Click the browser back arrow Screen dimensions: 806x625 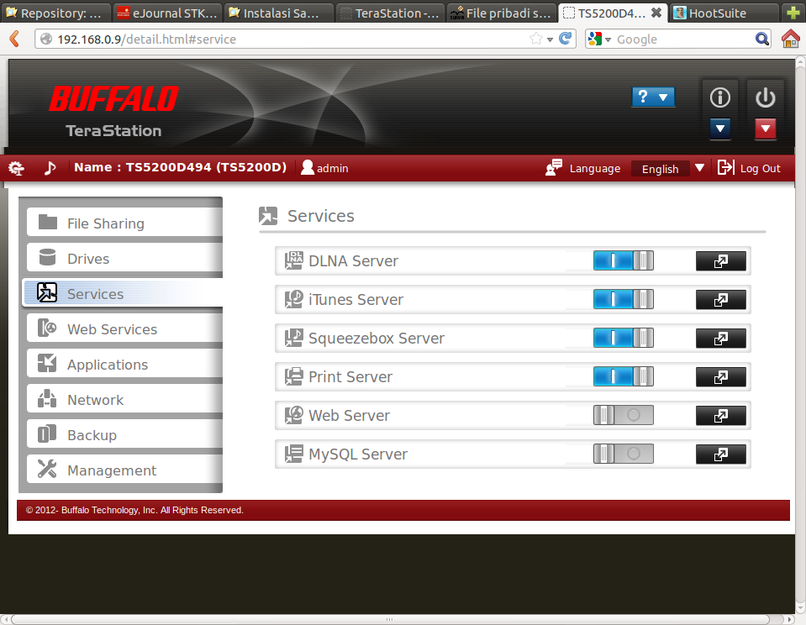pyautogui.click(x=14, y=39)
